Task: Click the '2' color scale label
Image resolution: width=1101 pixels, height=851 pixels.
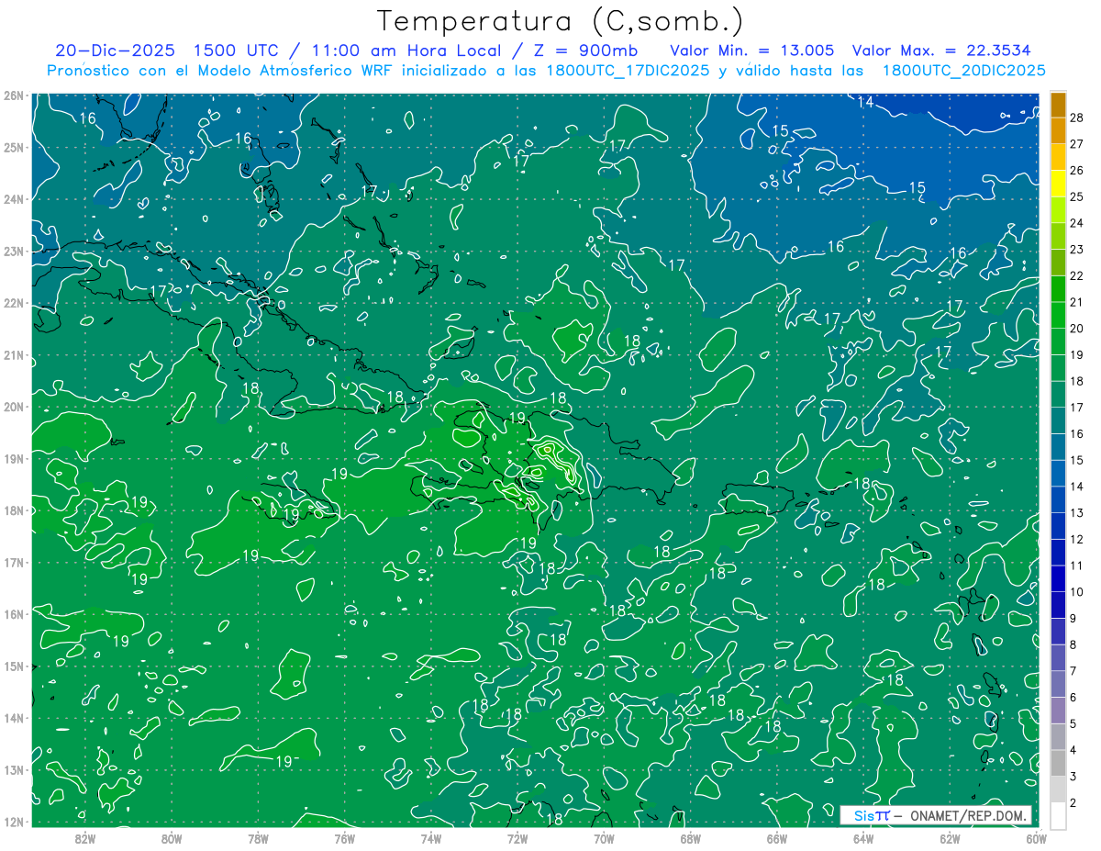Action: coord(1073,803)
